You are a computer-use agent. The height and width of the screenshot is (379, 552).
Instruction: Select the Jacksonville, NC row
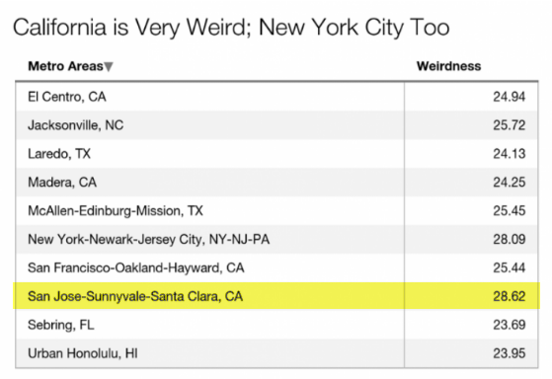pyautogui.click(x=276, y=125)
